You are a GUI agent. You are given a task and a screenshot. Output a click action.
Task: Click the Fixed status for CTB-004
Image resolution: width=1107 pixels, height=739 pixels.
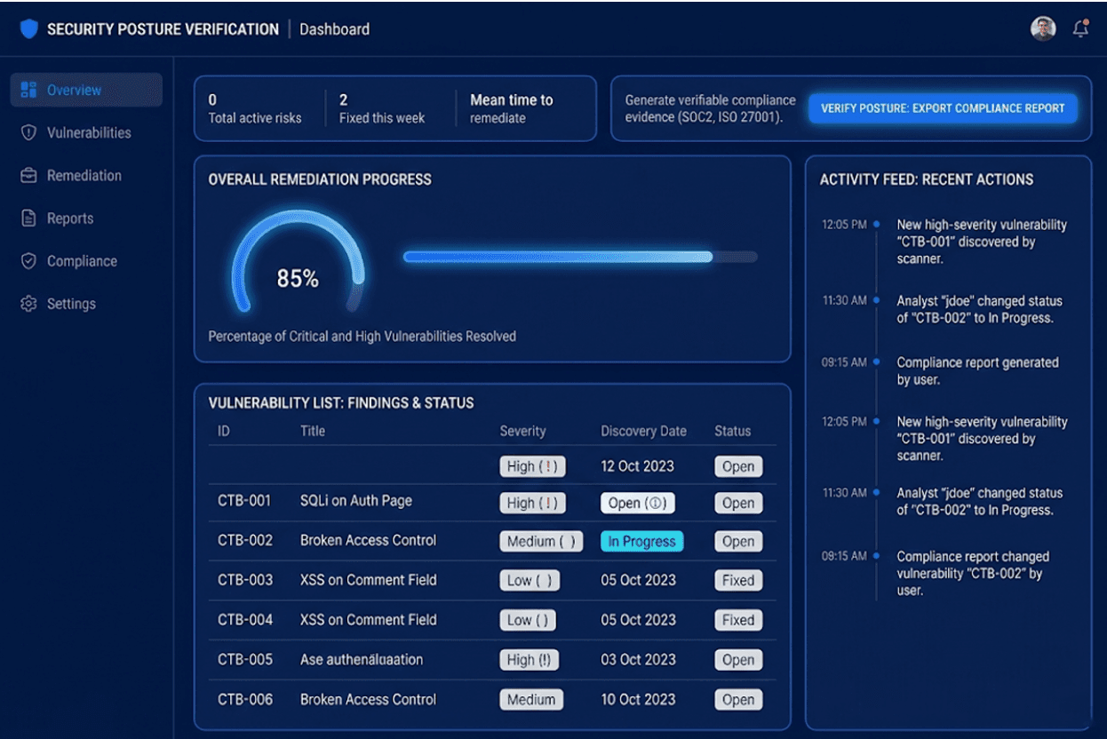[738, 620]
